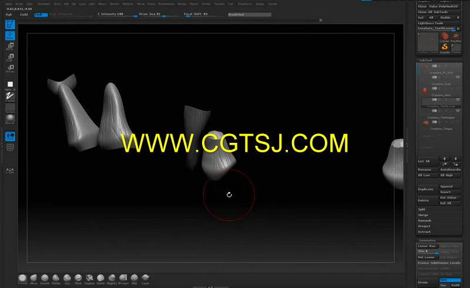470x288 pixels.
Task: Select the Smooth brush in the bottom shelf
Action: [45, 279]
